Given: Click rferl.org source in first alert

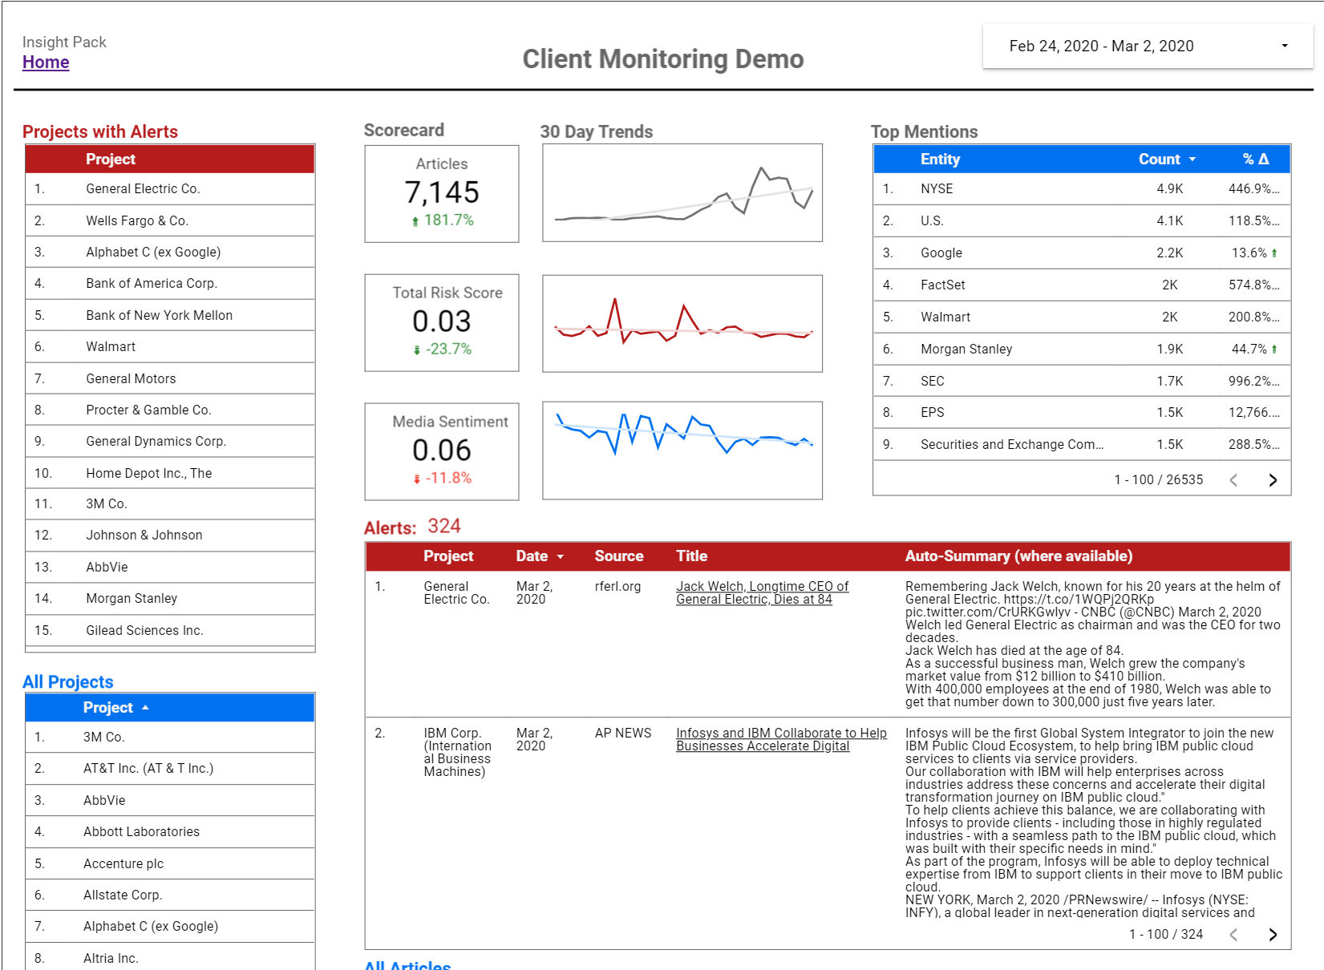Looking at the screenshot, I should [x=617, y=587].
